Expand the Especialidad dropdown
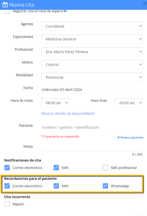 coord(92,39)
